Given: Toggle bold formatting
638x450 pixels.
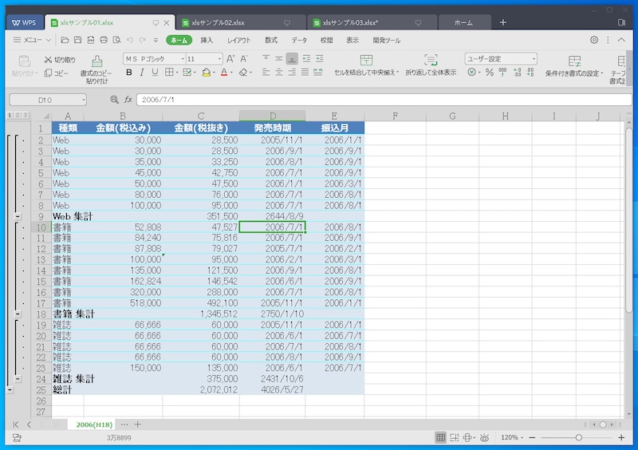Looking at the screenshot, I should [x=128, y=73].
